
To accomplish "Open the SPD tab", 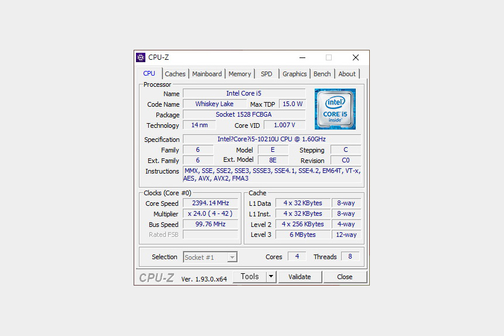I will (x=267, y=74).
